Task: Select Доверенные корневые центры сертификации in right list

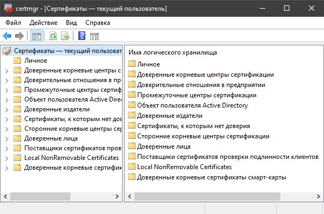Action: pyautogui.click(x=205, y=75)
